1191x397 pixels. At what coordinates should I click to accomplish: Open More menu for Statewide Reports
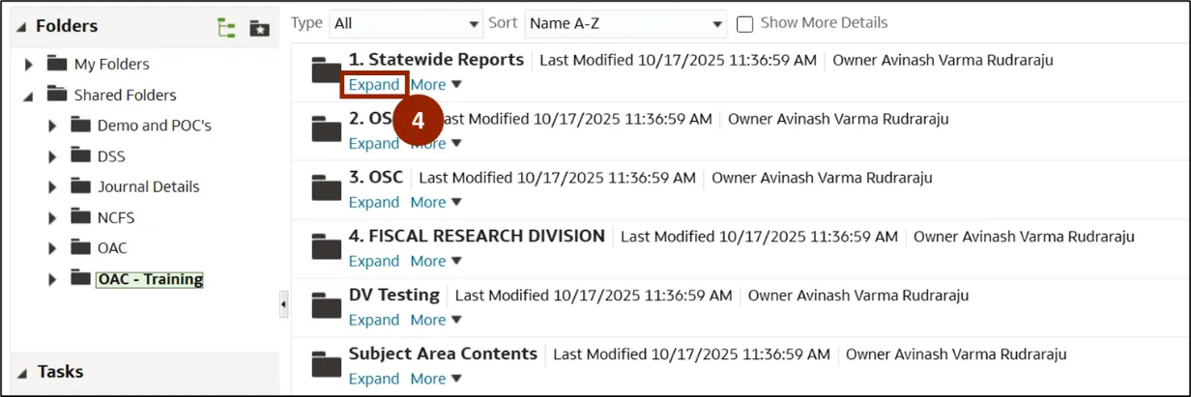435,85
